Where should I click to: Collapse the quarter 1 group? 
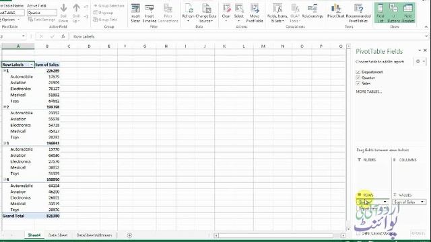[x=5, y=71]
